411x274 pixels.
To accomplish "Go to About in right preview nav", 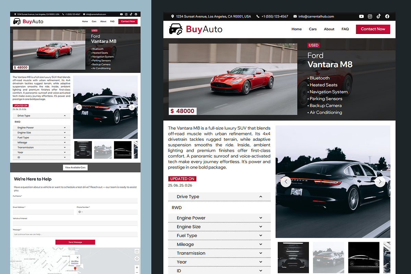I will [x=329, y=29].
